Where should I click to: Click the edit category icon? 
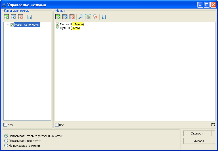pyautogui.click(x=13, y=17)
